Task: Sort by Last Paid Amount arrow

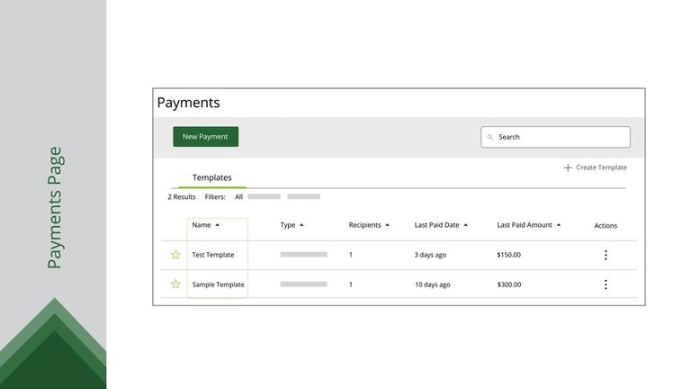Action: tap(559, 225)
